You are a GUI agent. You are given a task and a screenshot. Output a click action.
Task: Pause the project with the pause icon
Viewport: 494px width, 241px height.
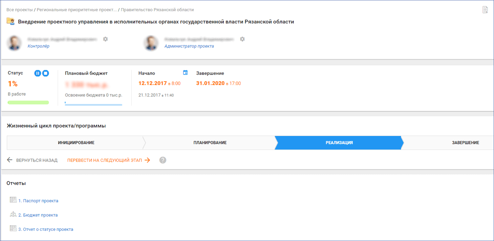pos(38,73)
